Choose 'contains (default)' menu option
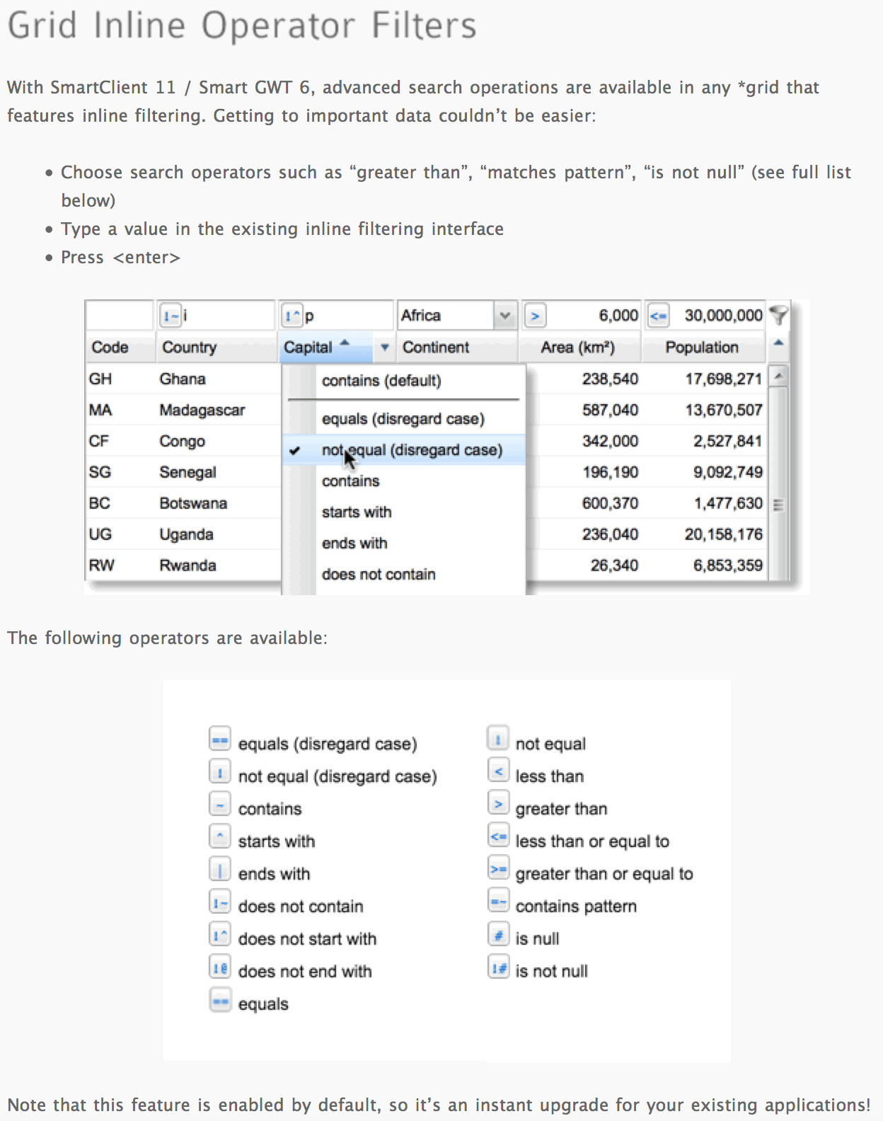 [x=403, y=381]
